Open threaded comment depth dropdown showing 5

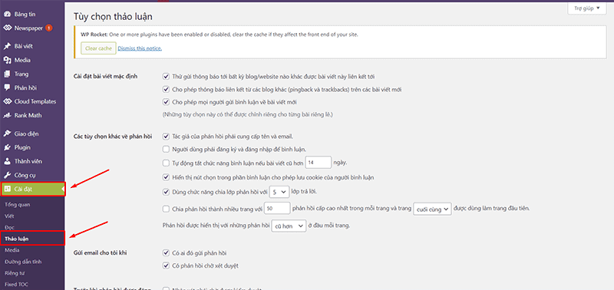point(279,192)
